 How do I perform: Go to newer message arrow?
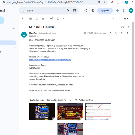114,19
